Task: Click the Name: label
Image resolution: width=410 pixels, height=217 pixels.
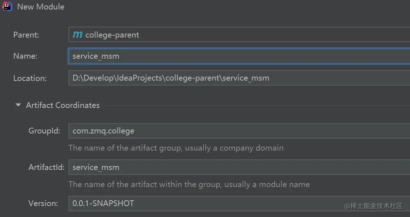Action: coord(25,56)
